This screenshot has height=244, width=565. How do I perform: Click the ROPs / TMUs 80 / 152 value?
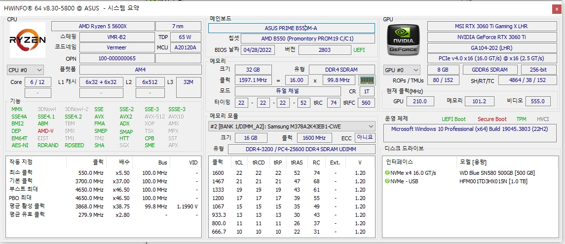[x=443, y=80]
